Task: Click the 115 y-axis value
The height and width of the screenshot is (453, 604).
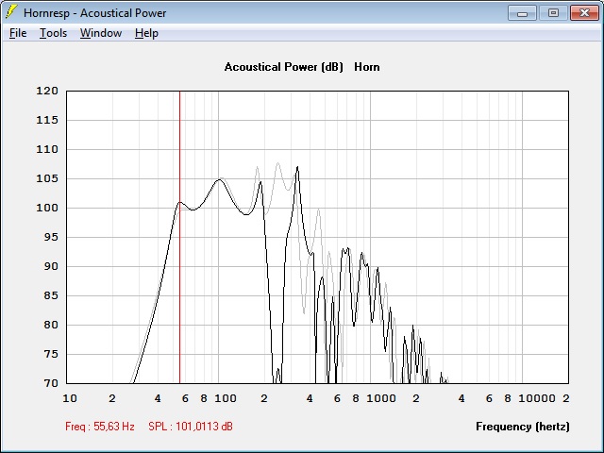Action: pos(47,120)
